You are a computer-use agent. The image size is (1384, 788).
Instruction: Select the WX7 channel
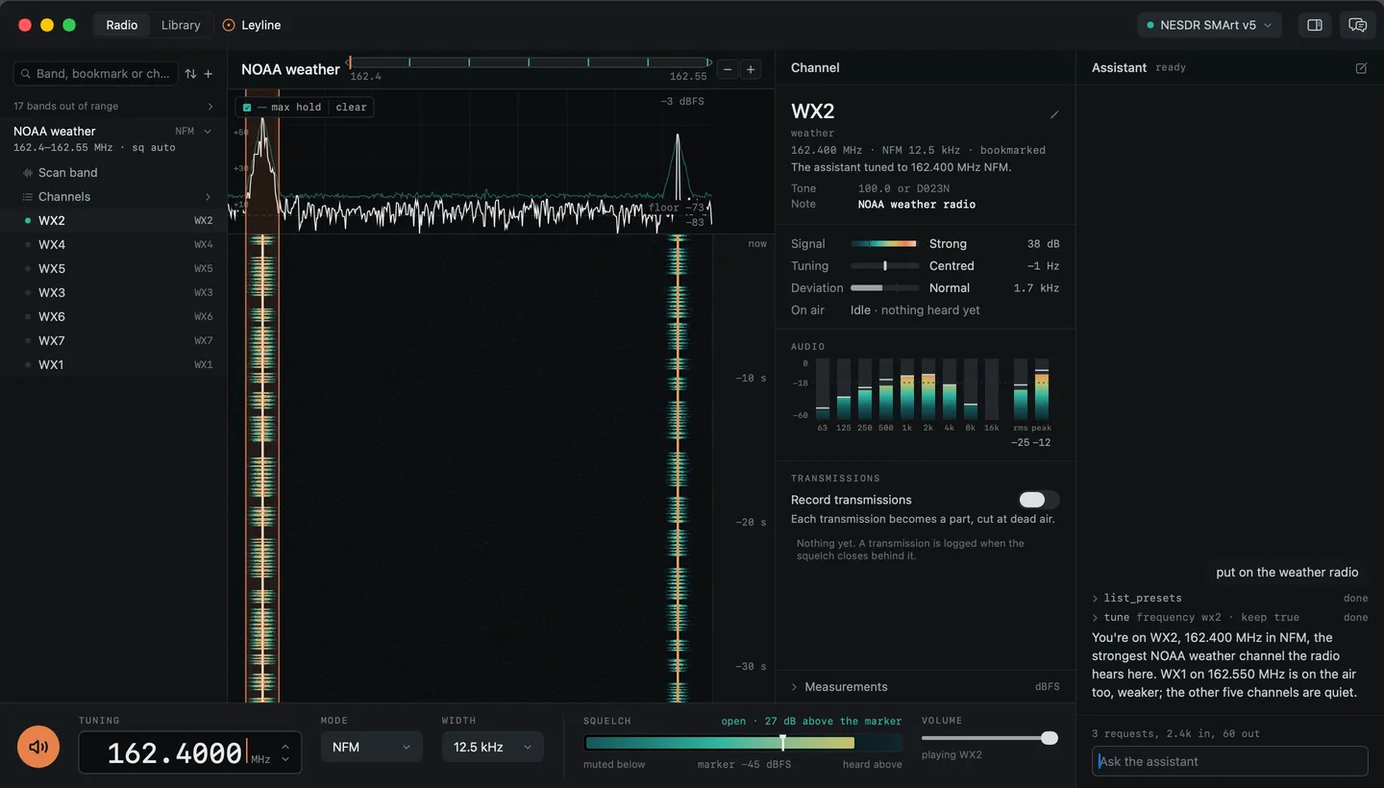(113, 341)
